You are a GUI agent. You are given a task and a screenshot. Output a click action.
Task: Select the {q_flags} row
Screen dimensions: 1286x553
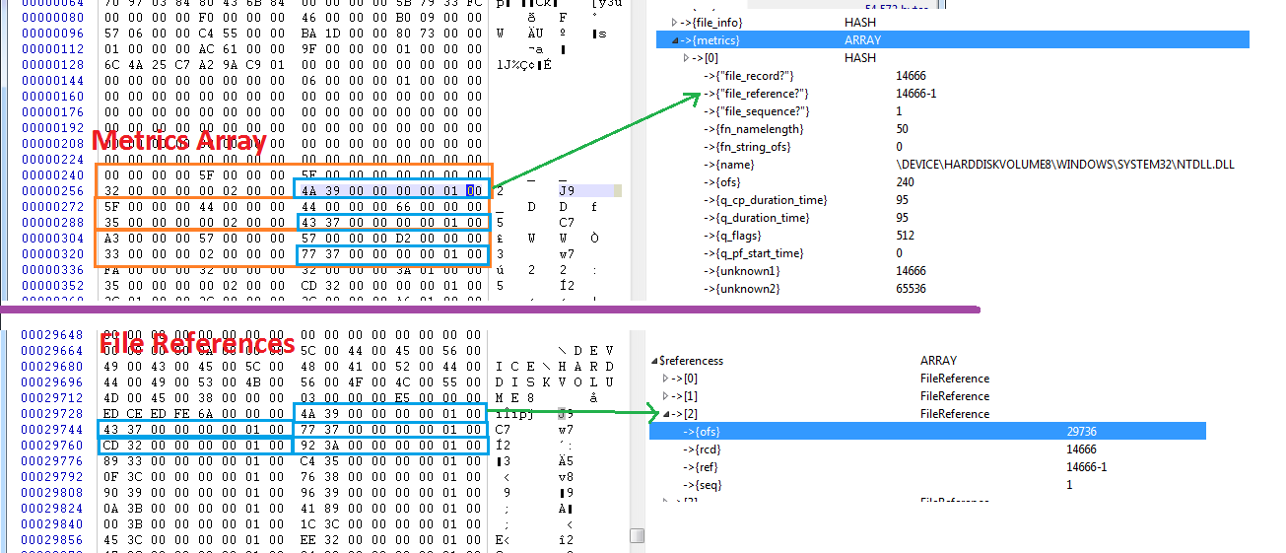[x=952, y=236]
